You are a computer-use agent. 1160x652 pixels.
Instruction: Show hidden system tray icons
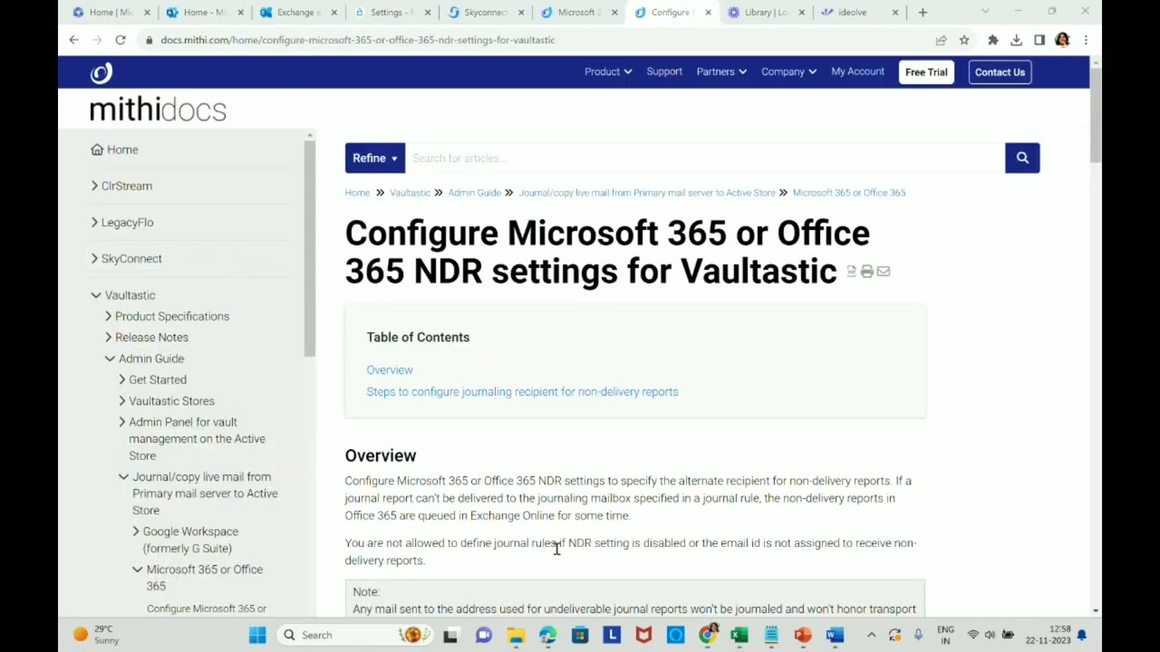point(871,635)
